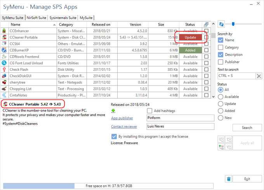Viewport: 264px width, 190px height.
Task: Select the Available status radio button
Action: (x=221, y=97)
